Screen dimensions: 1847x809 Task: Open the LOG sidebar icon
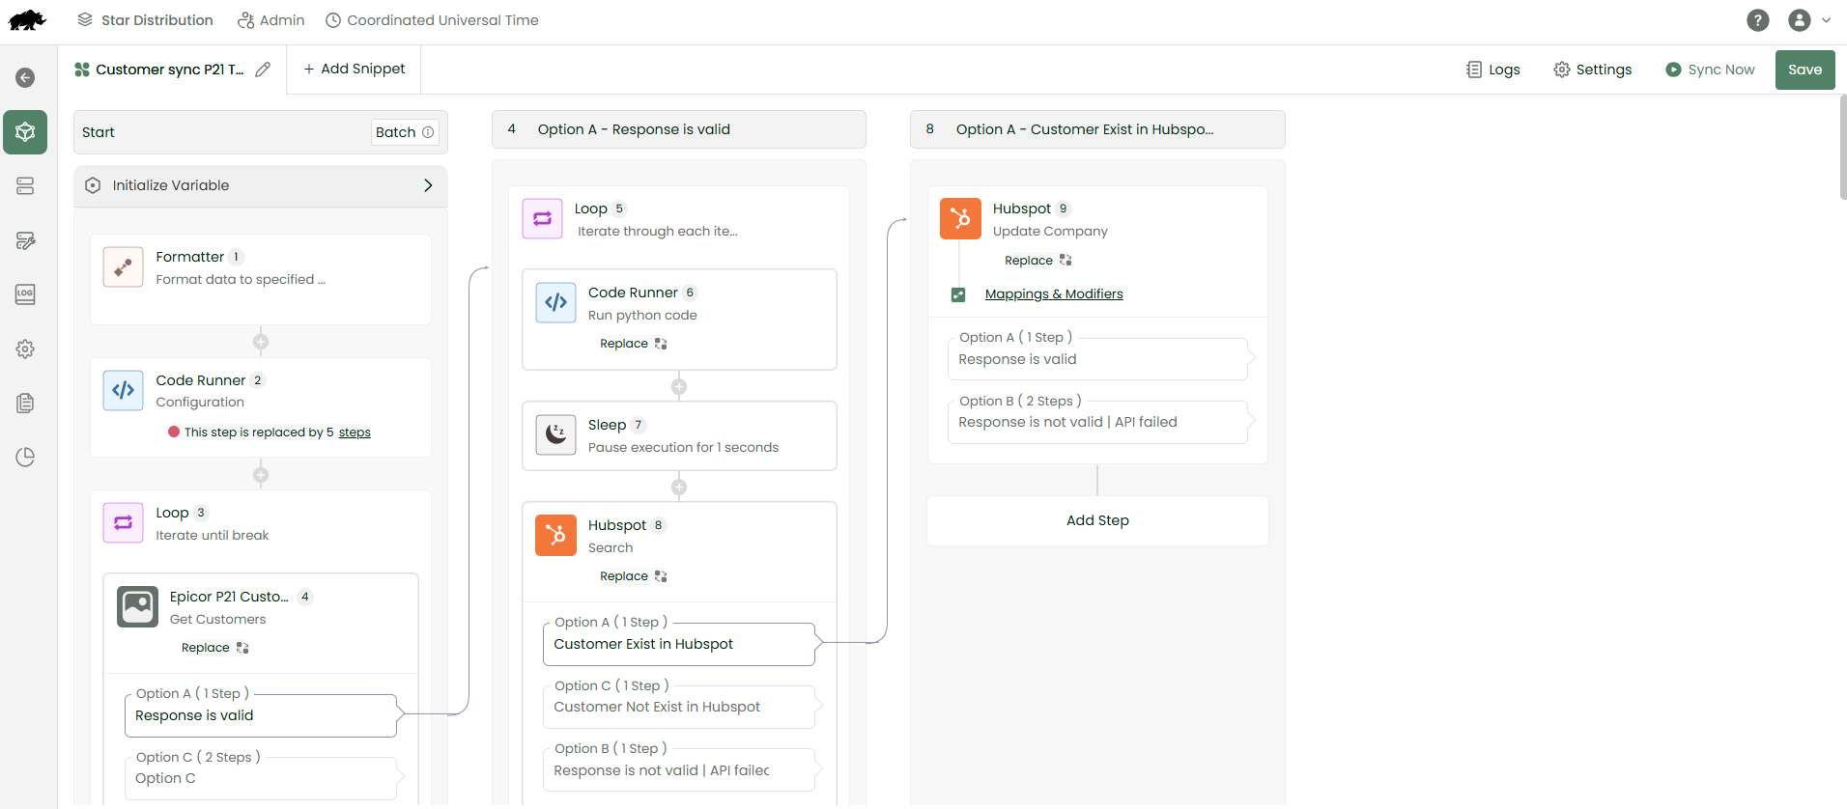coord(25,294)
